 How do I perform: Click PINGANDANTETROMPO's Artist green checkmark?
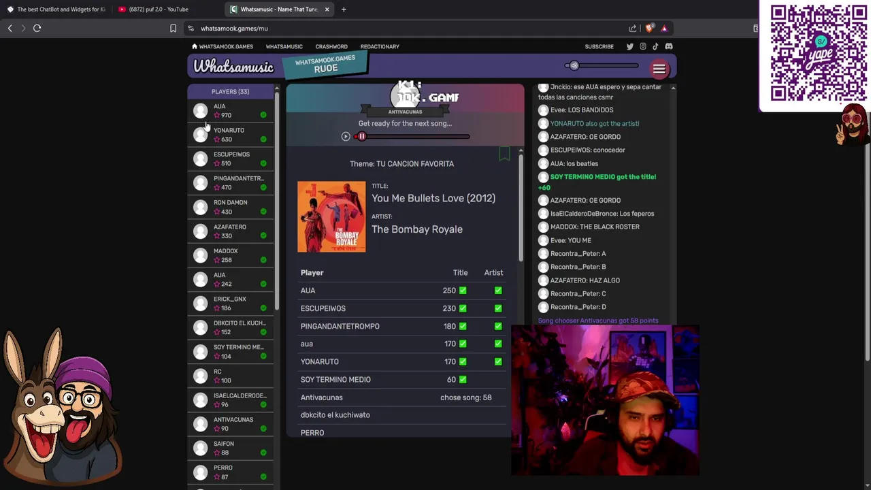[x=498, y=326]
